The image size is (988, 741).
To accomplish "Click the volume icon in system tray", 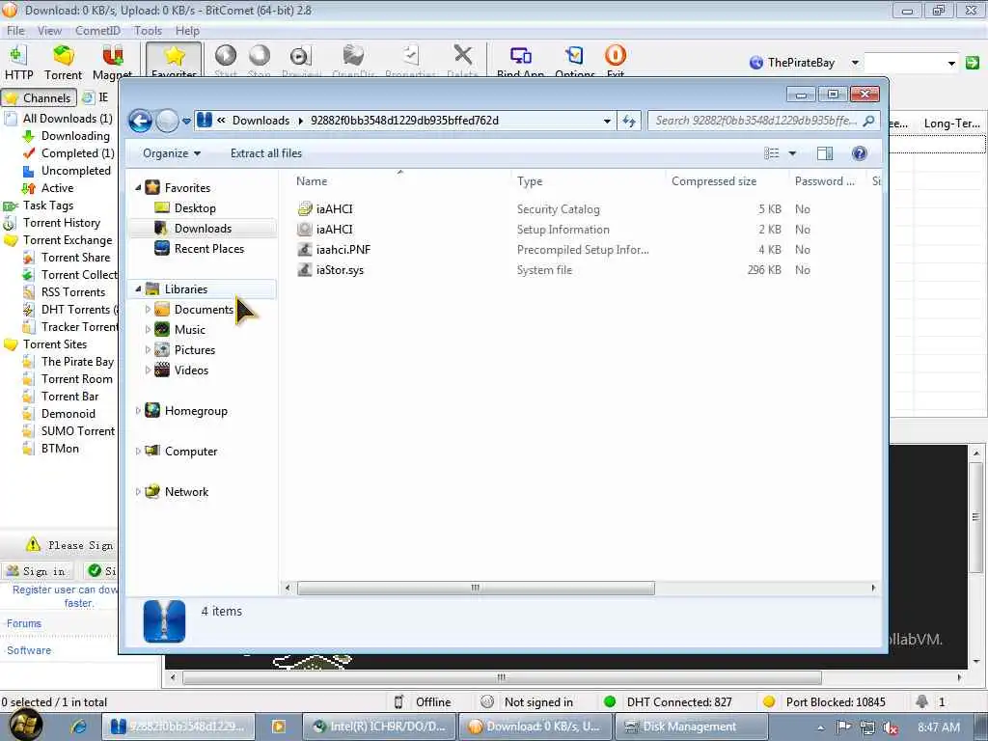I will tap(891, 727).
